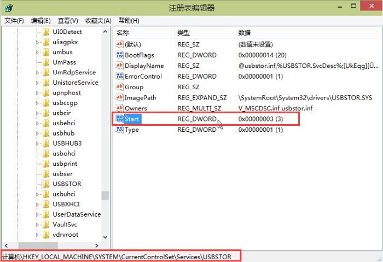
Task: Expand the vdrvroot tree node
Action: point(37,235)
